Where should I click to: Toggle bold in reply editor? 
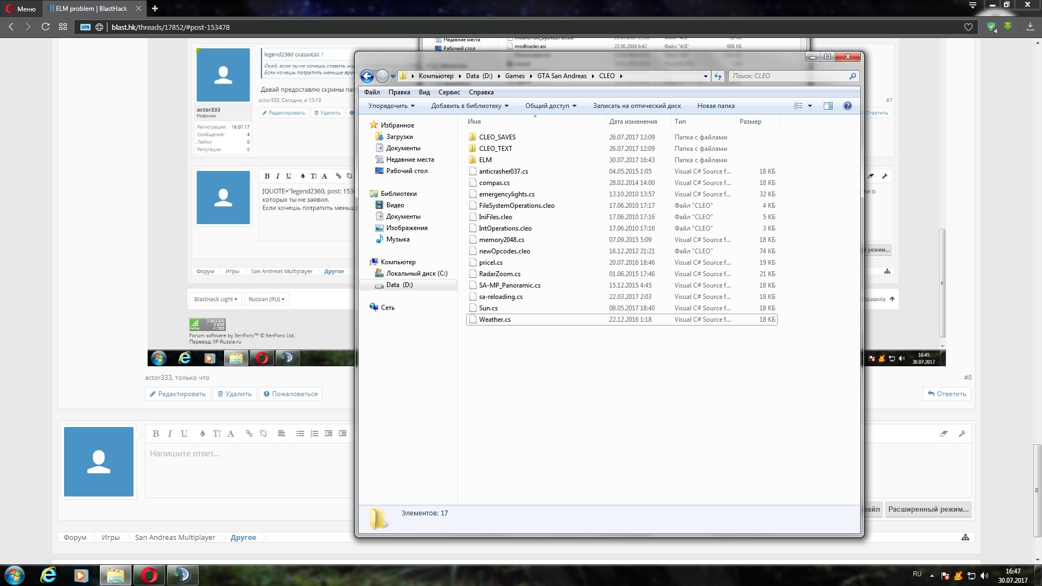point(156,434)
